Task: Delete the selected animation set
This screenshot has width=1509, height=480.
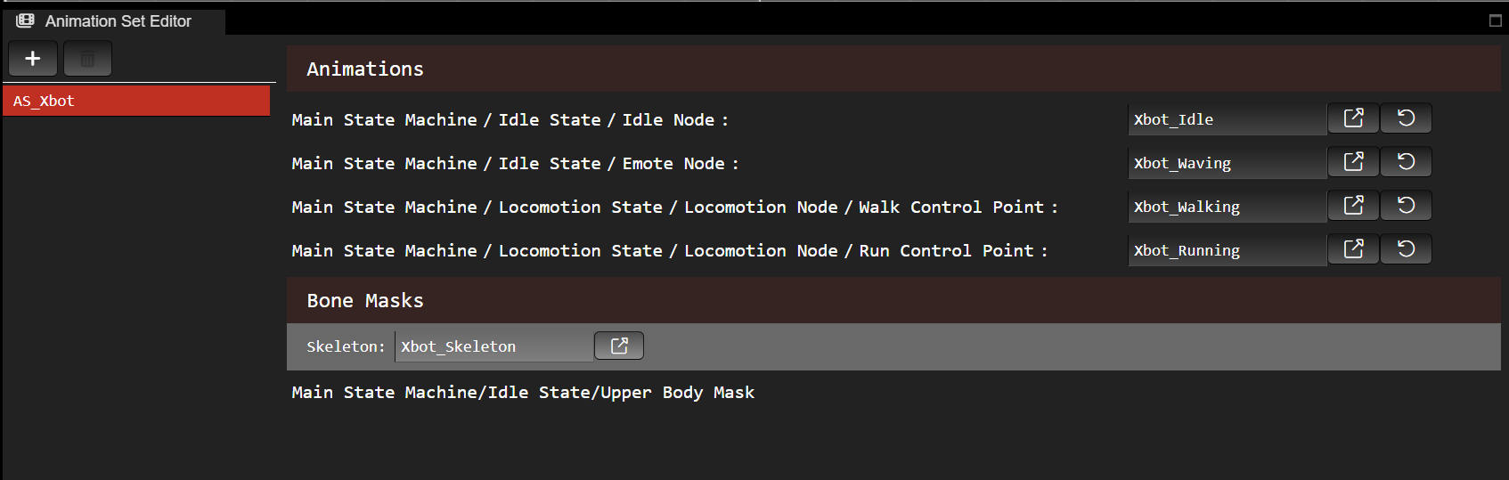Action: pos(87,59)
